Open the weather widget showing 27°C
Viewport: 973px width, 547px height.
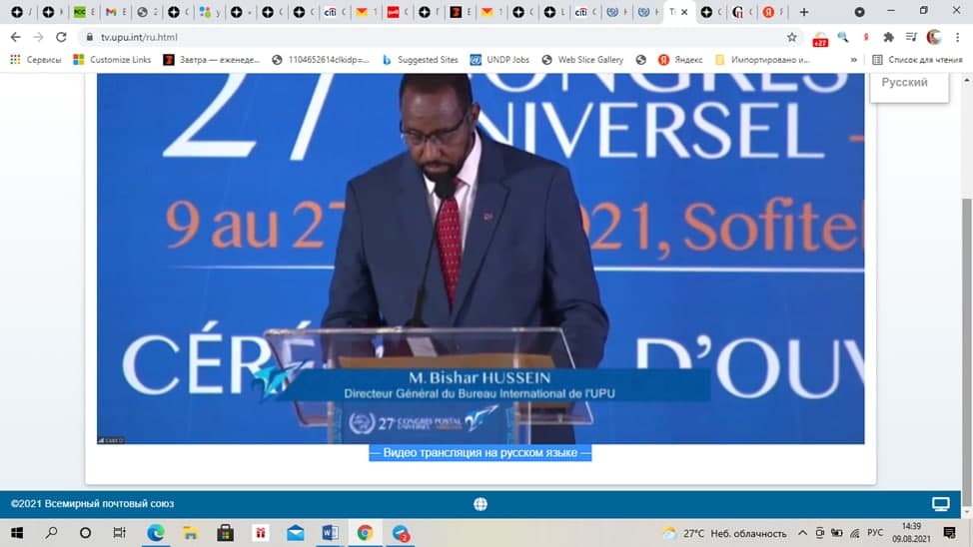coord(725,533)
